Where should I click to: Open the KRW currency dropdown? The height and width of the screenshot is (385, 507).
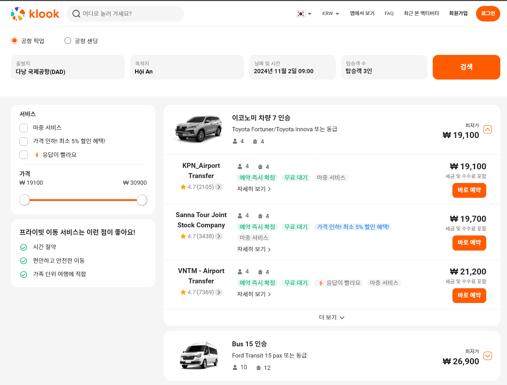(330, 14)
